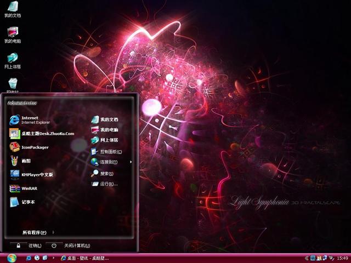The height and width of the screenshot is (263, 351).
Task: Switch to 桌面 - 壁纸 taskbar window
Action: coord(84,258)
